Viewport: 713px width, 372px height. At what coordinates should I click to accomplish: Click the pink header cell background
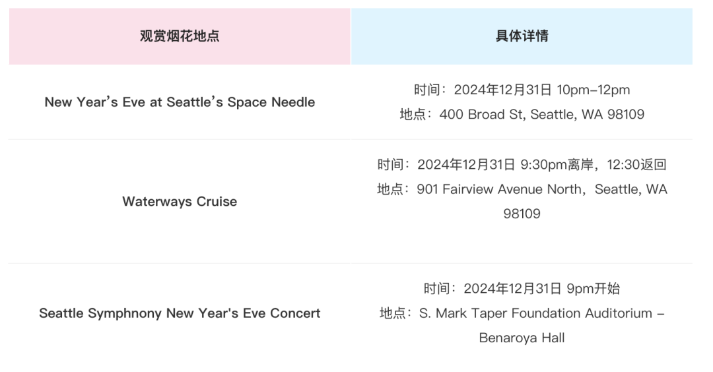(x=180, y=36)
